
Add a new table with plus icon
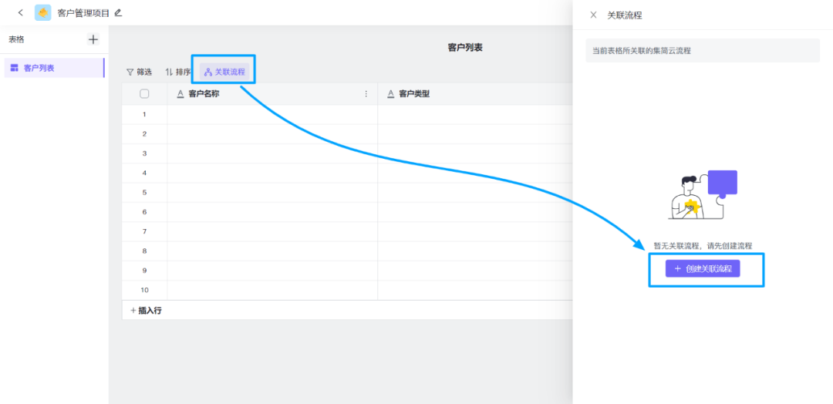click(x=93, y=39)
